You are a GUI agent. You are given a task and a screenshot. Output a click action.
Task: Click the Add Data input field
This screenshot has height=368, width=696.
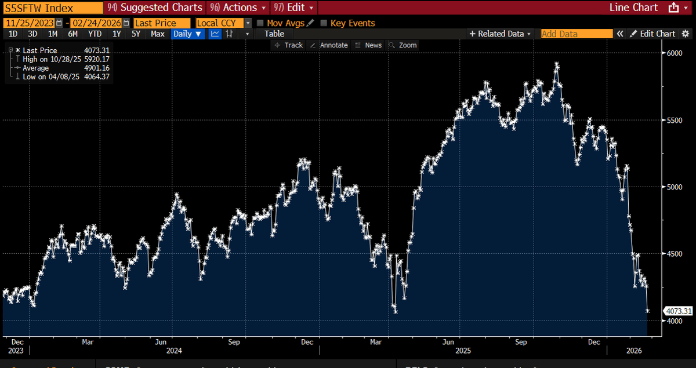[576, 34]
